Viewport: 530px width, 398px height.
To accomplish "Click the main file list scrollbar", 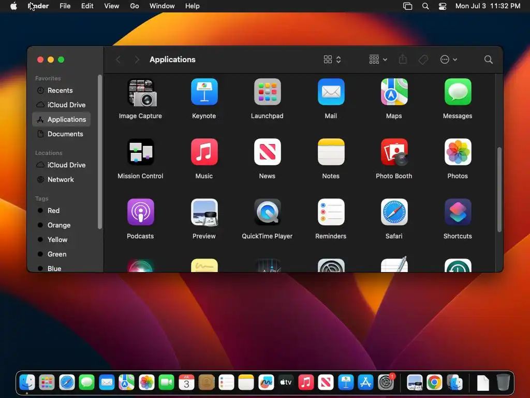I will click(499, 190).
